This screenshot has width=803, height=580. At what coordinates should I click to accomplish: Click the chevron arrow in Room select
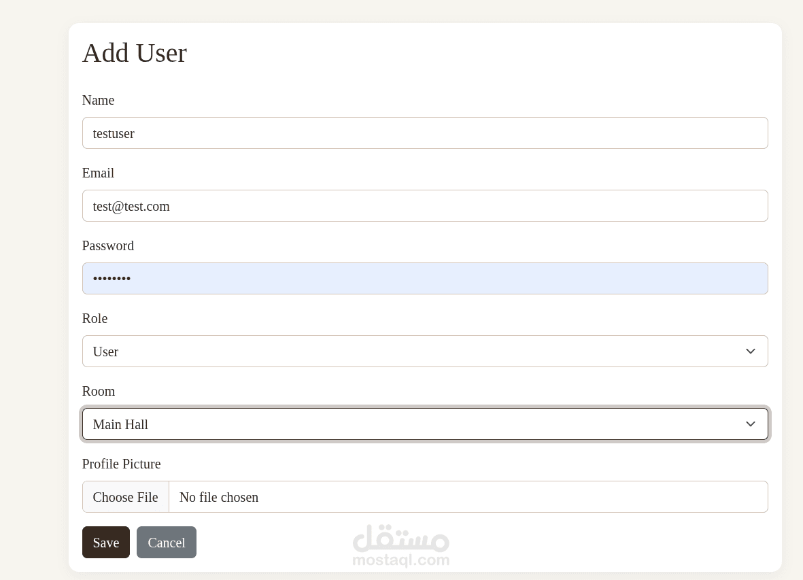[x=751, y=424]
